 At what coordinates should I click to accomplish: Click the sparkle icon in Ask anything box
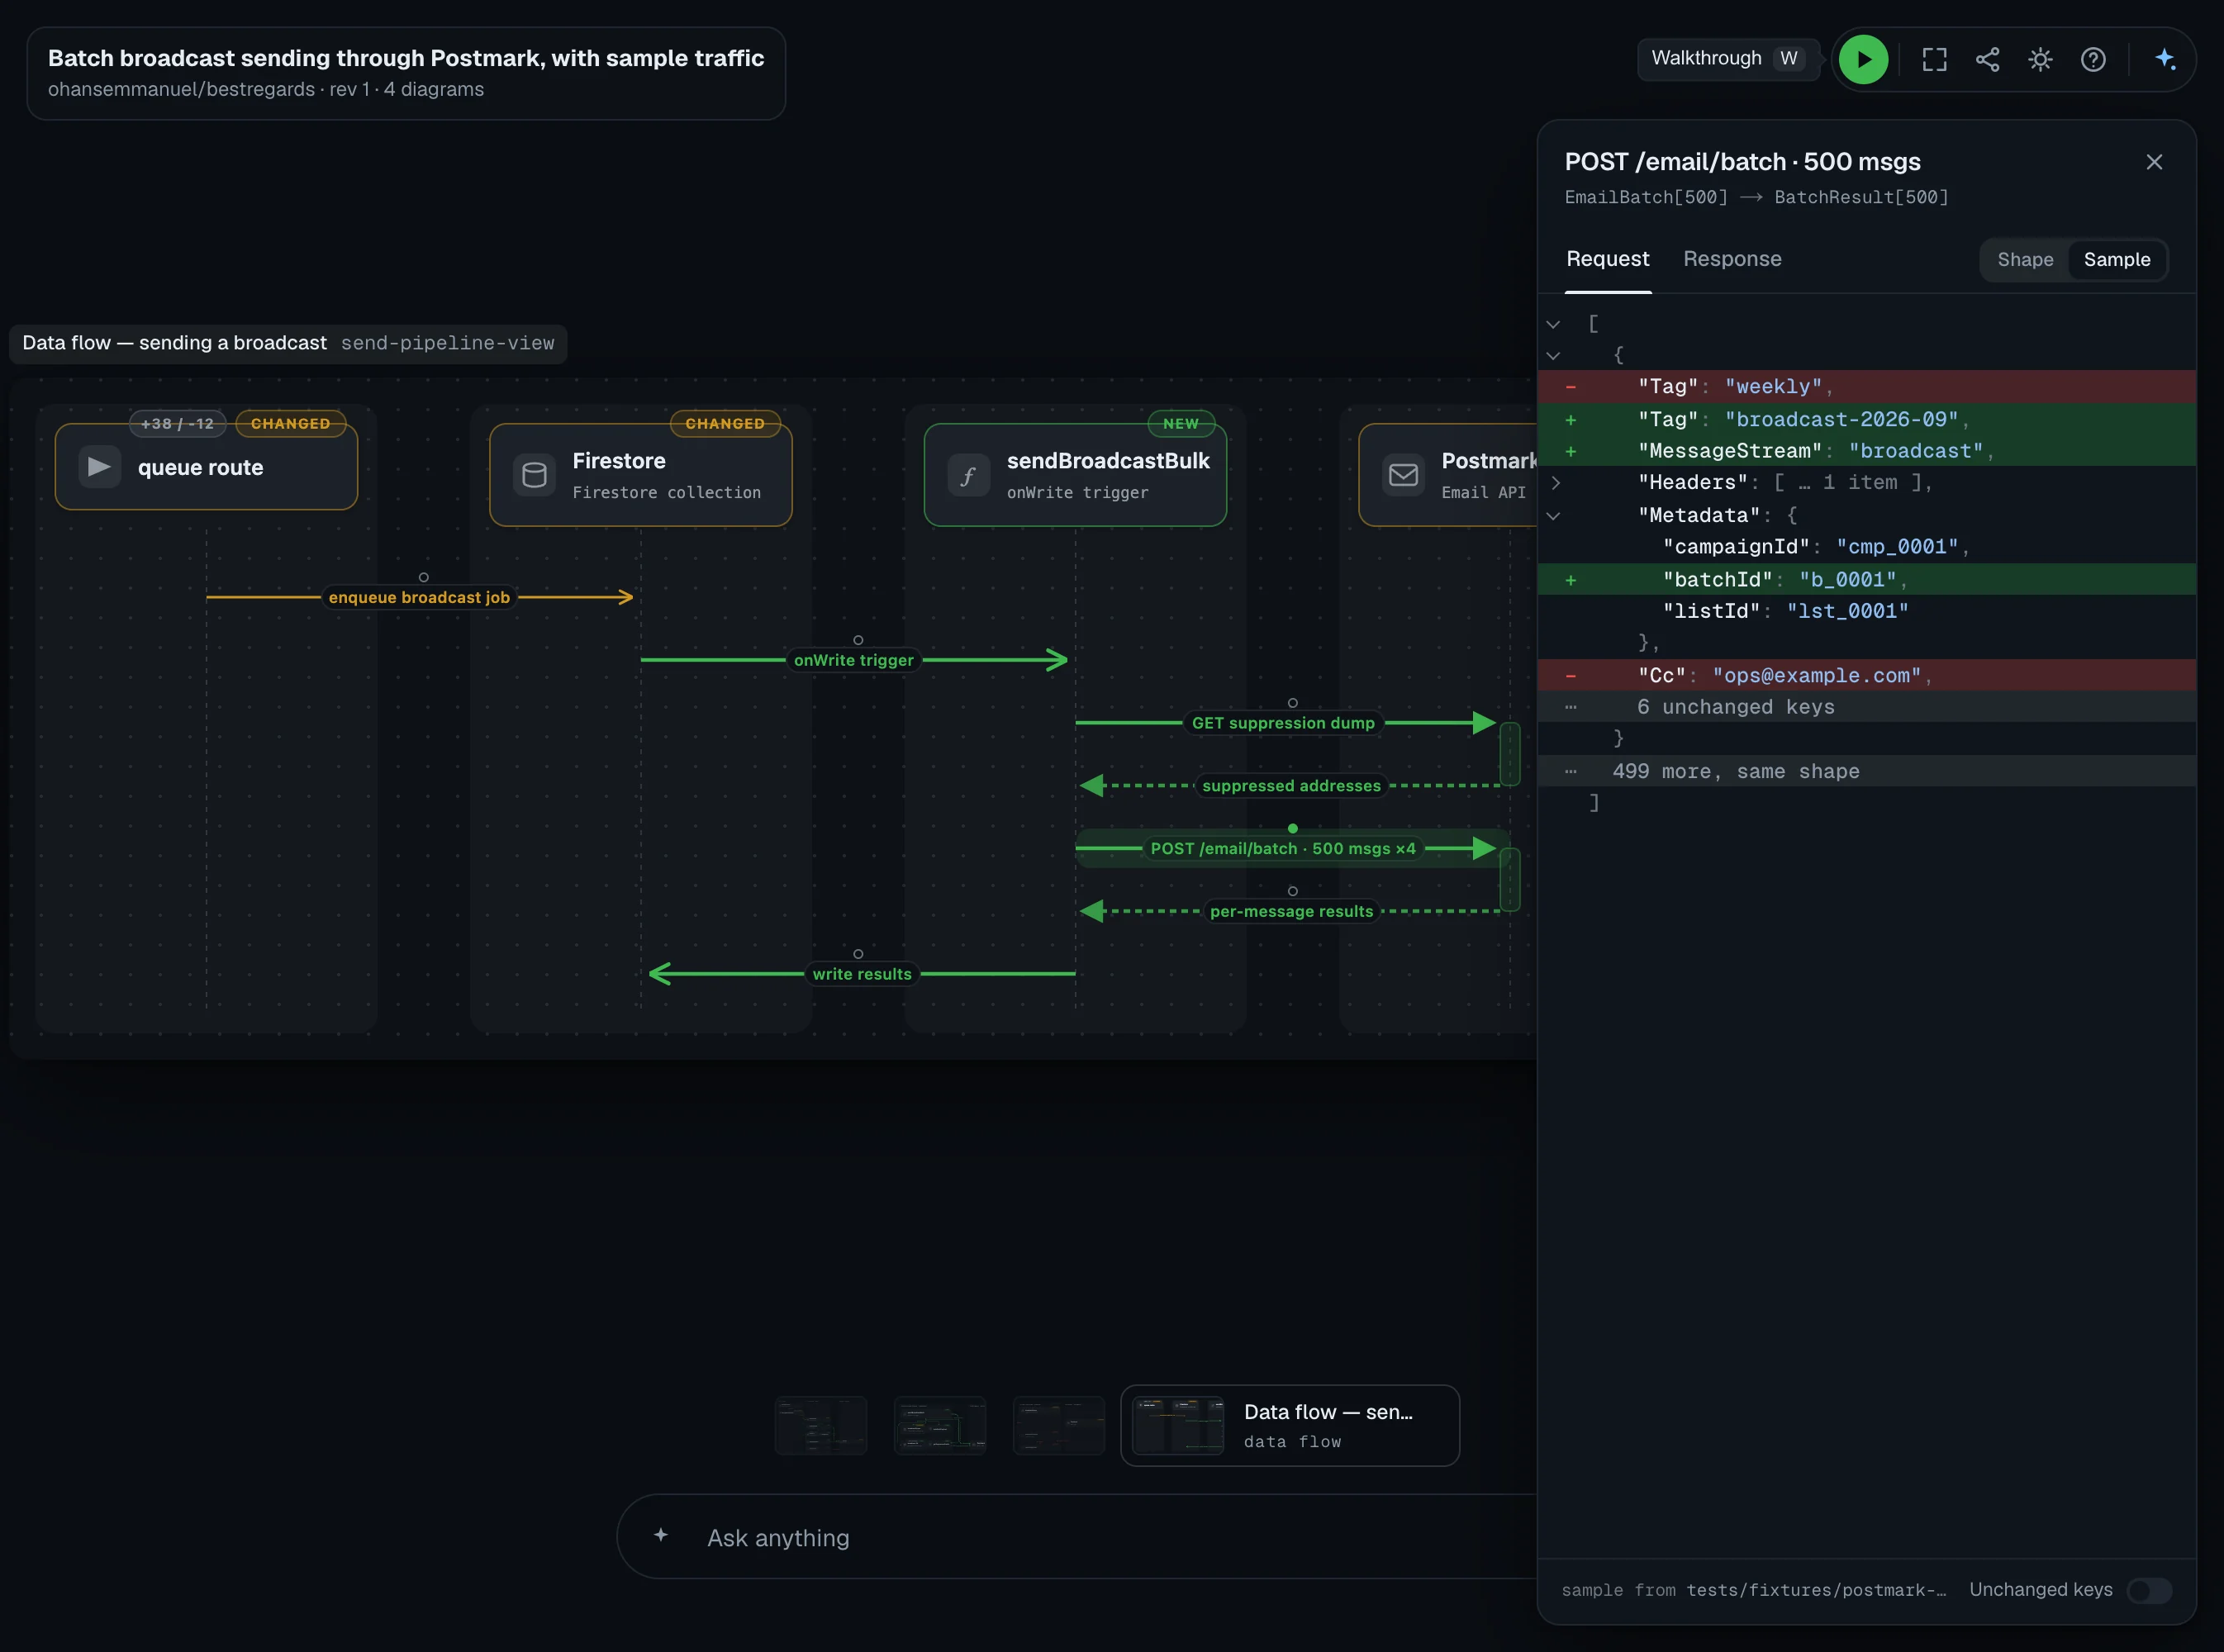(x=660, y=1535)
